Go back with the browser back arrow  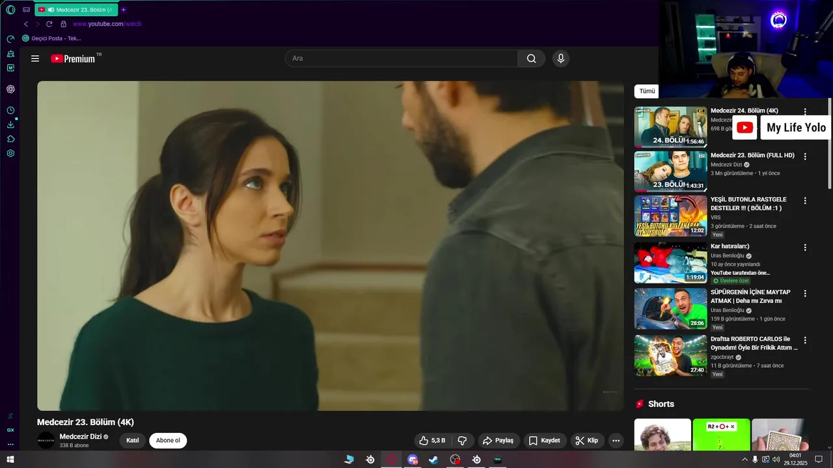(x=26, y=24)
